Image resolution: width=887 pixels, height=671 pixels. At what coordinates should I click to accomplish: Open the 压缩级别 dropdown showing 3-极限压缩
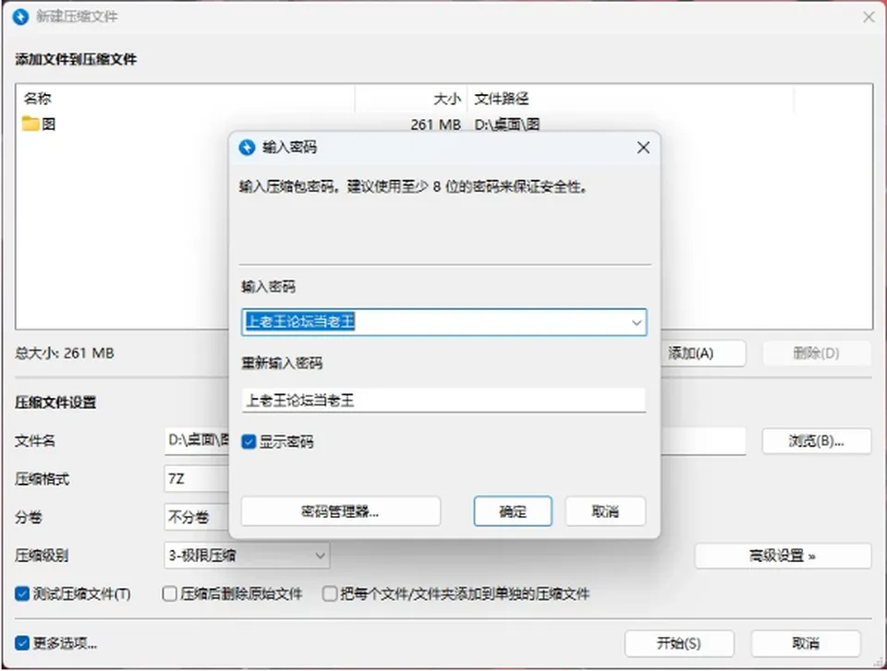247,556
